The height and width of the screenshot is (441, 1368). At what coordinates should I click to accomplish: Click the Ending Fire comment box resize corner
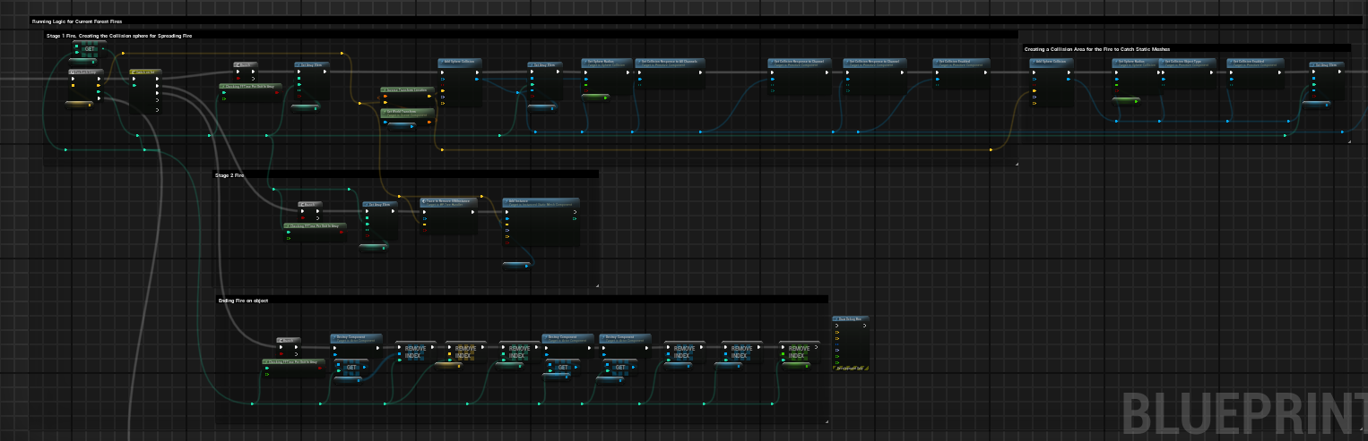(826, 421)
